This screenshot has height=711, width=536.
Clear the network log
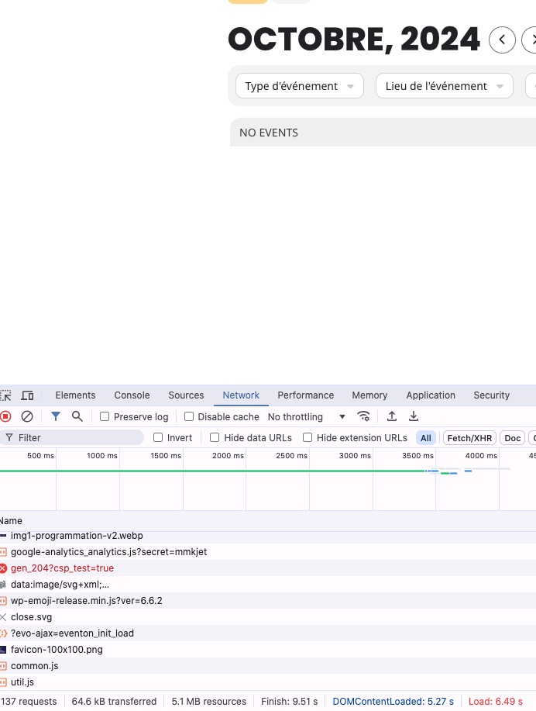coord(27,416)
